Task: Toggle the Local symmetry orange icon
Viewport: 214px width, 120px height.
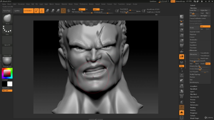Action: 182,57
